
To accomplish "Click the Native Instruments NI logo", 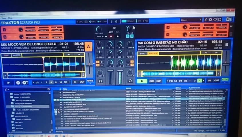I will tap(229, 19).
